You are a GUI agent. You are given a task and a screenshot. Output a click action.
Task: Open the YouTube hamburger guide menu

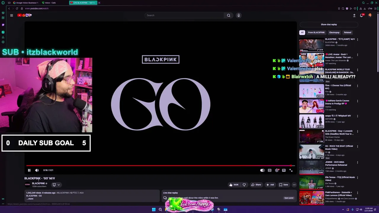(x=12, y=15)
